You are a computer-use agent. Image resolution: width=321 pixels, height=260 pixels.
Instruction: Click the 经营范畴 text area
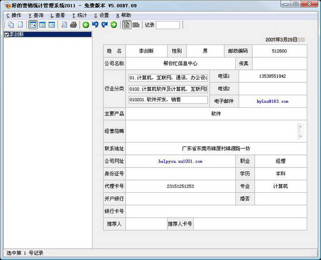[x=212, y=131]
